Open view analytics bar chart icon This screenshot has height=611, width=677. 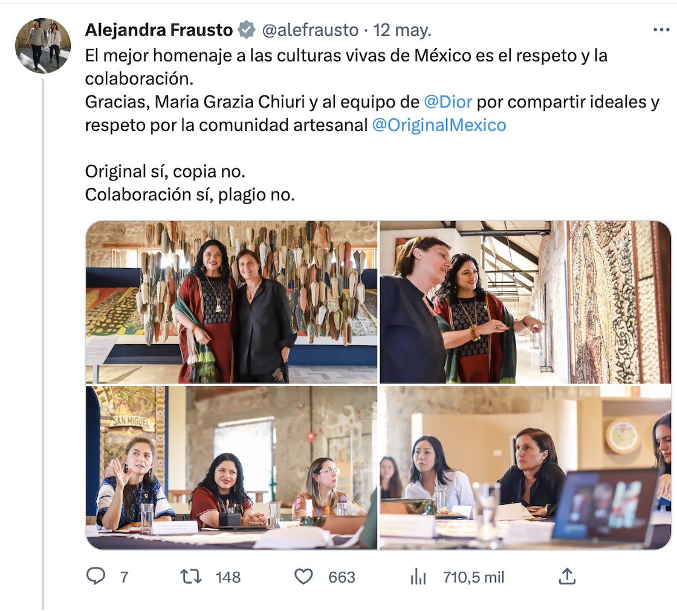point(418,577)
